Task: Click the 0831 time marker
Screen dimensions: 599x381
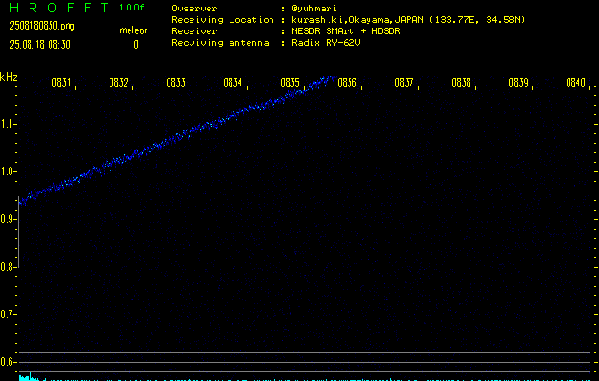Action: pos(61,83)
